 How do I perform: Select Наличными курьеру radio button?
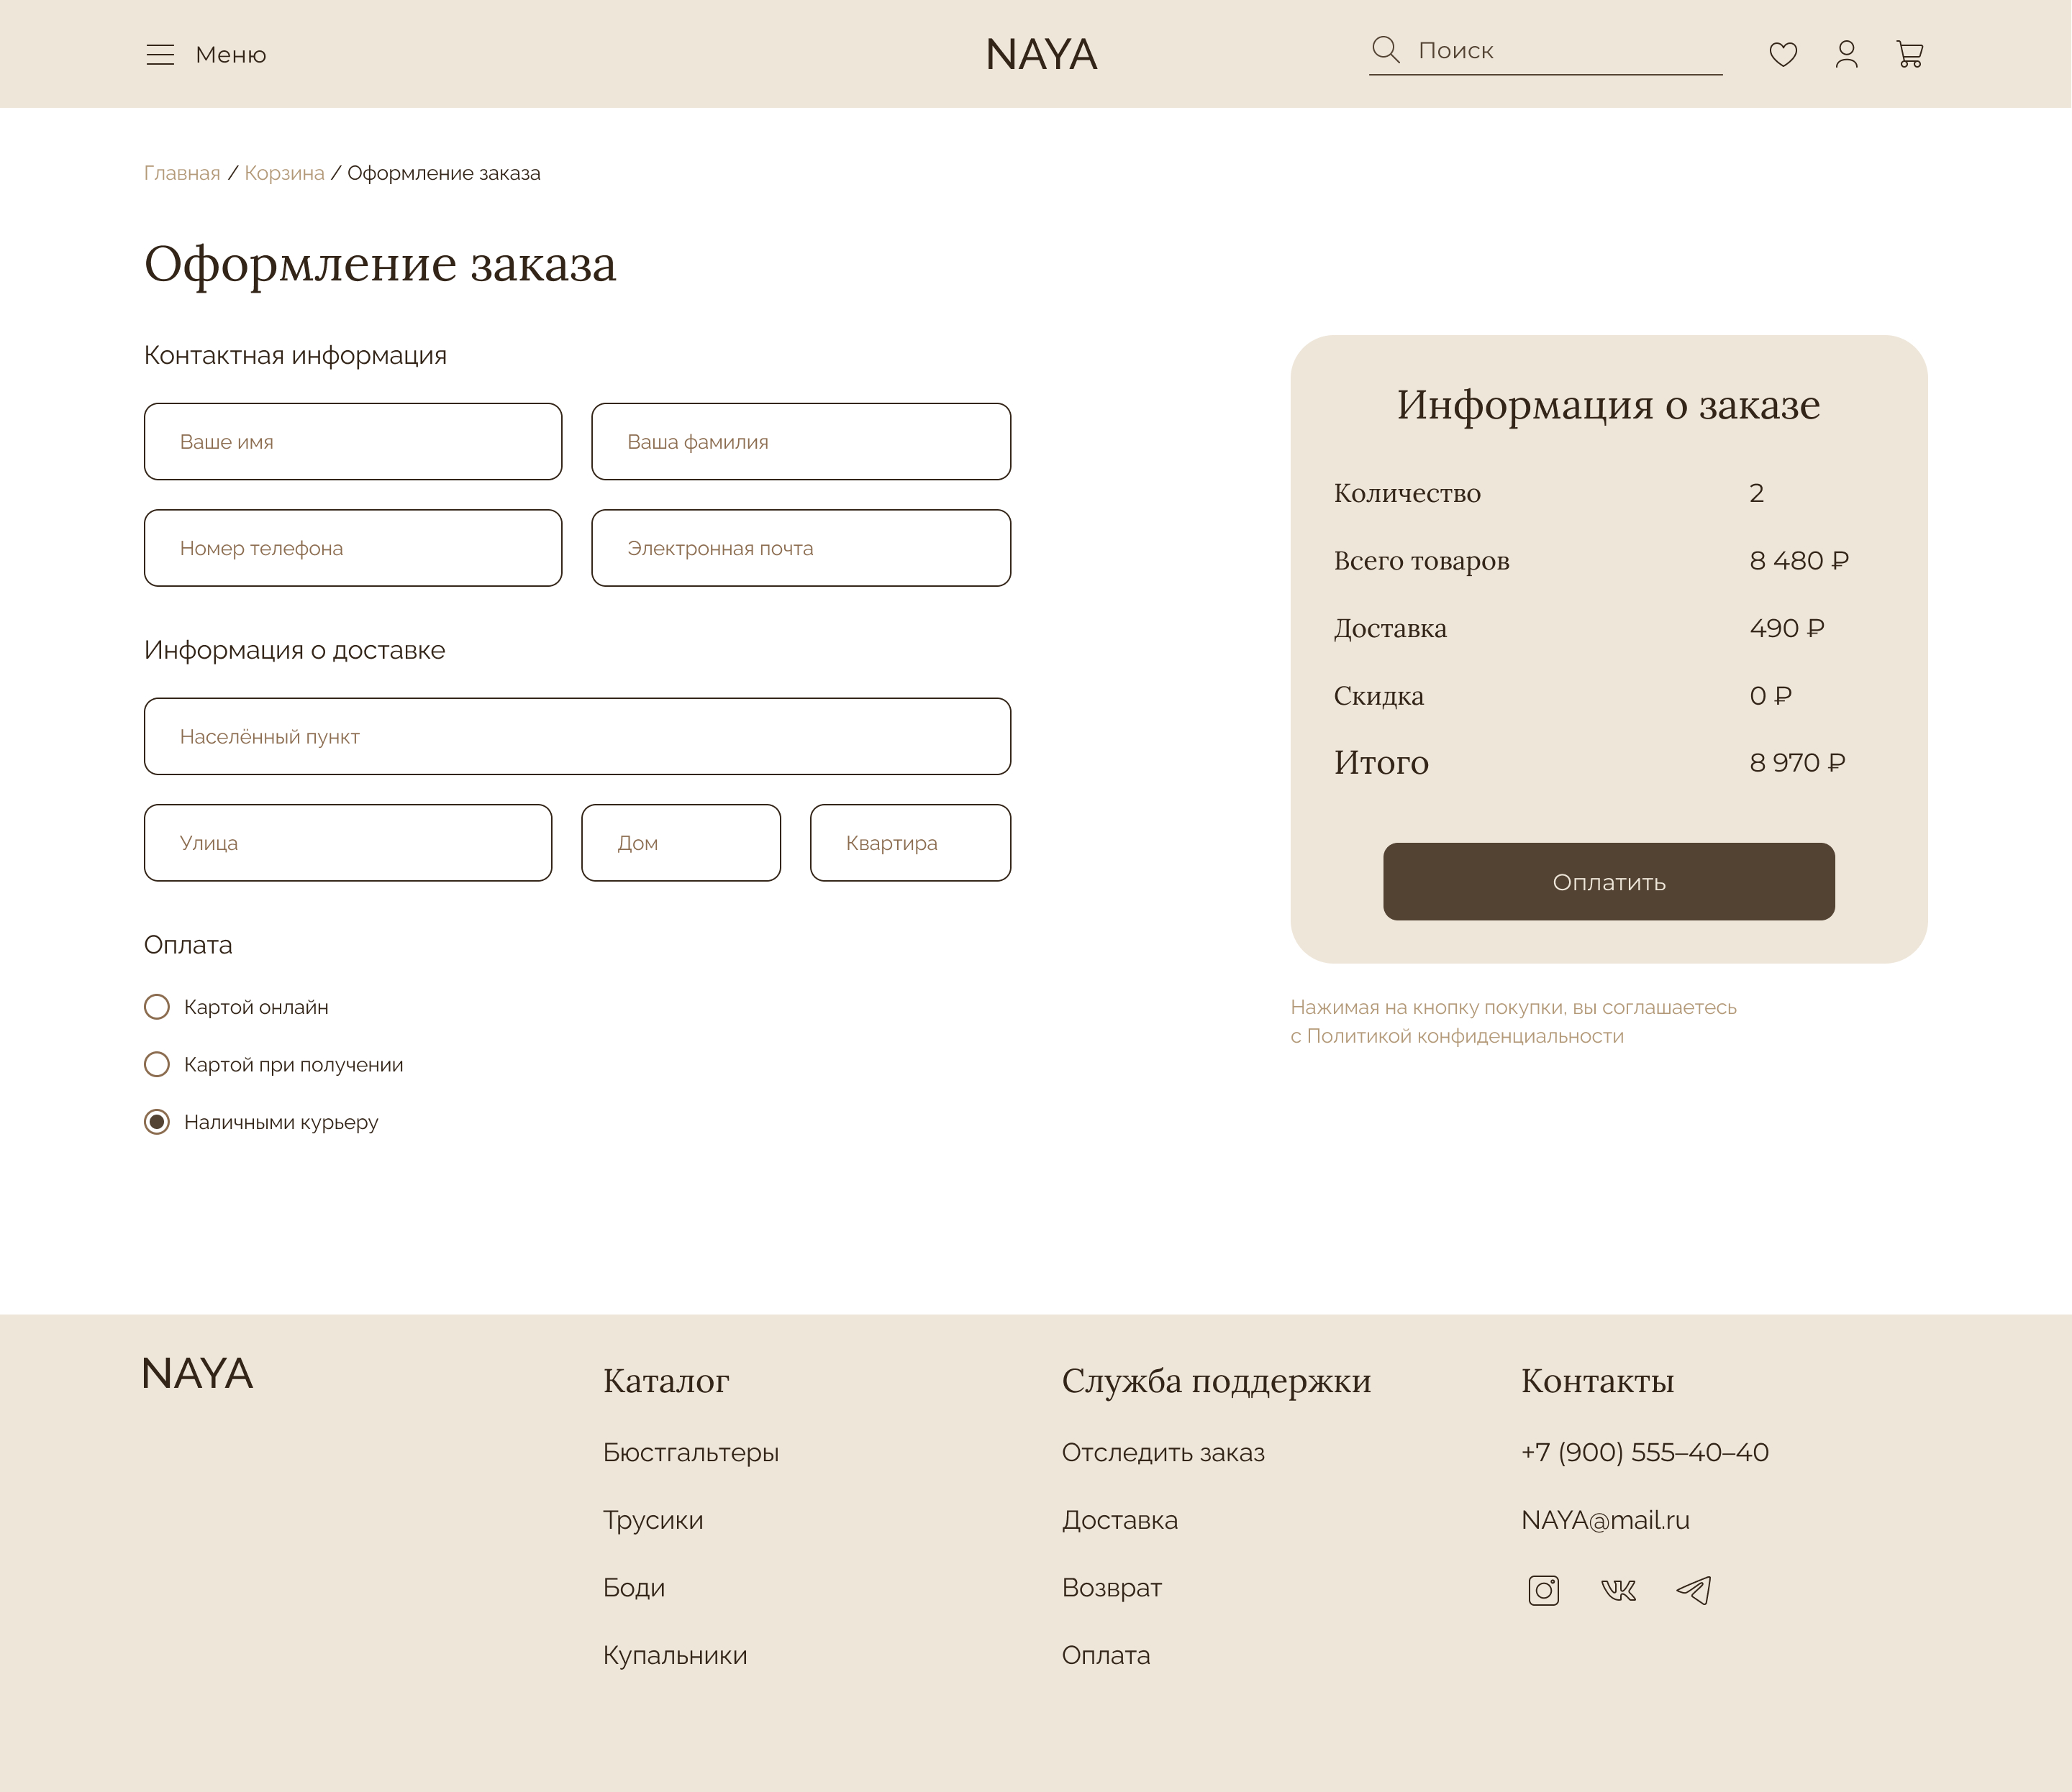[157, 1122]
